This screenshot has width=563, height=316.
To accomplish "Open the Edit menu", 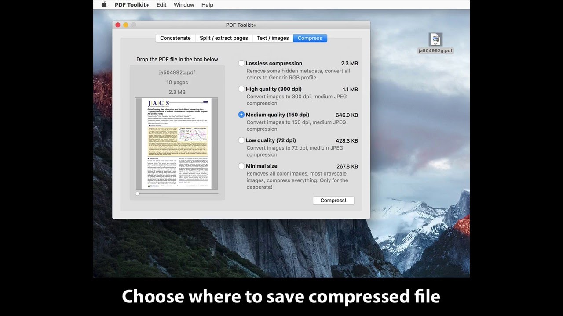I will 161,5.
